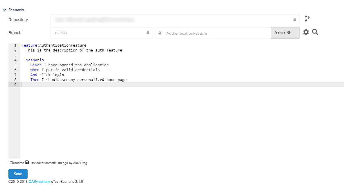Click the magnifying glass search icon
The height and width of the screenshot is (188, 346).
tap(315, 32)
